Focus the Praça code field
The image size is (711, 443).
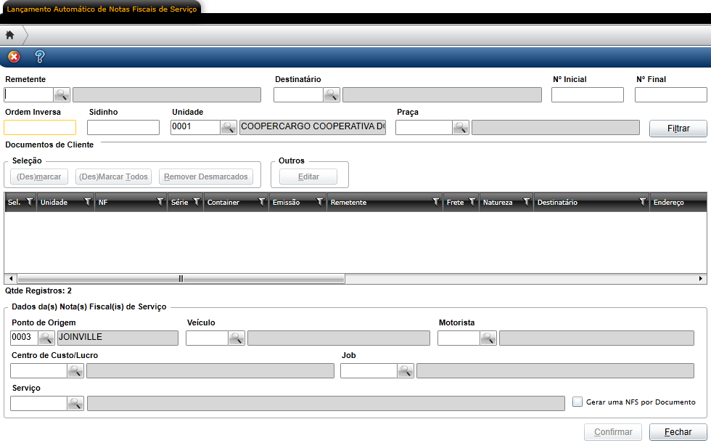(x=424, y=127)
